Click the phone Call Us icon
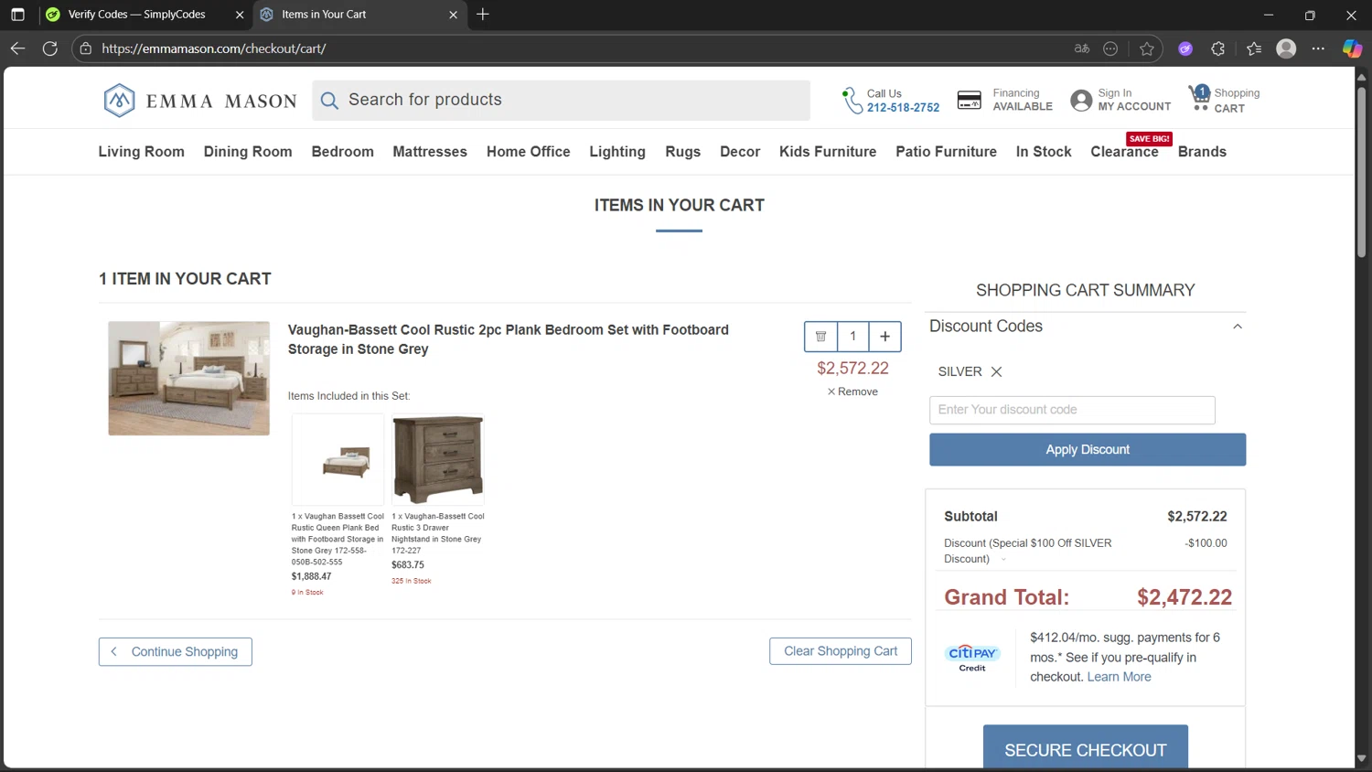 pos(852,101)
